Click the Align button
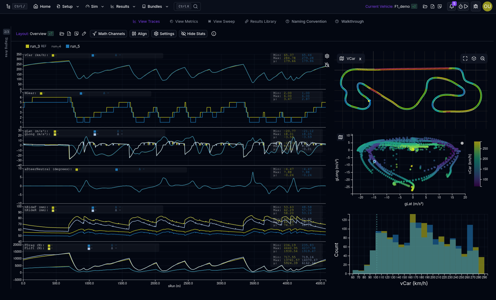Screen dimensions: 496x300 click(139, 34)
